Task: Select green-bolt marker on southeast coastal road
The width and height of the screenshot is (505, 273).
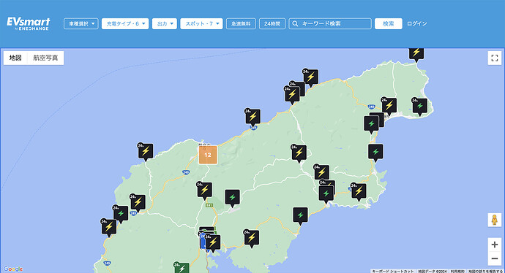Action: tap(300, 216)
